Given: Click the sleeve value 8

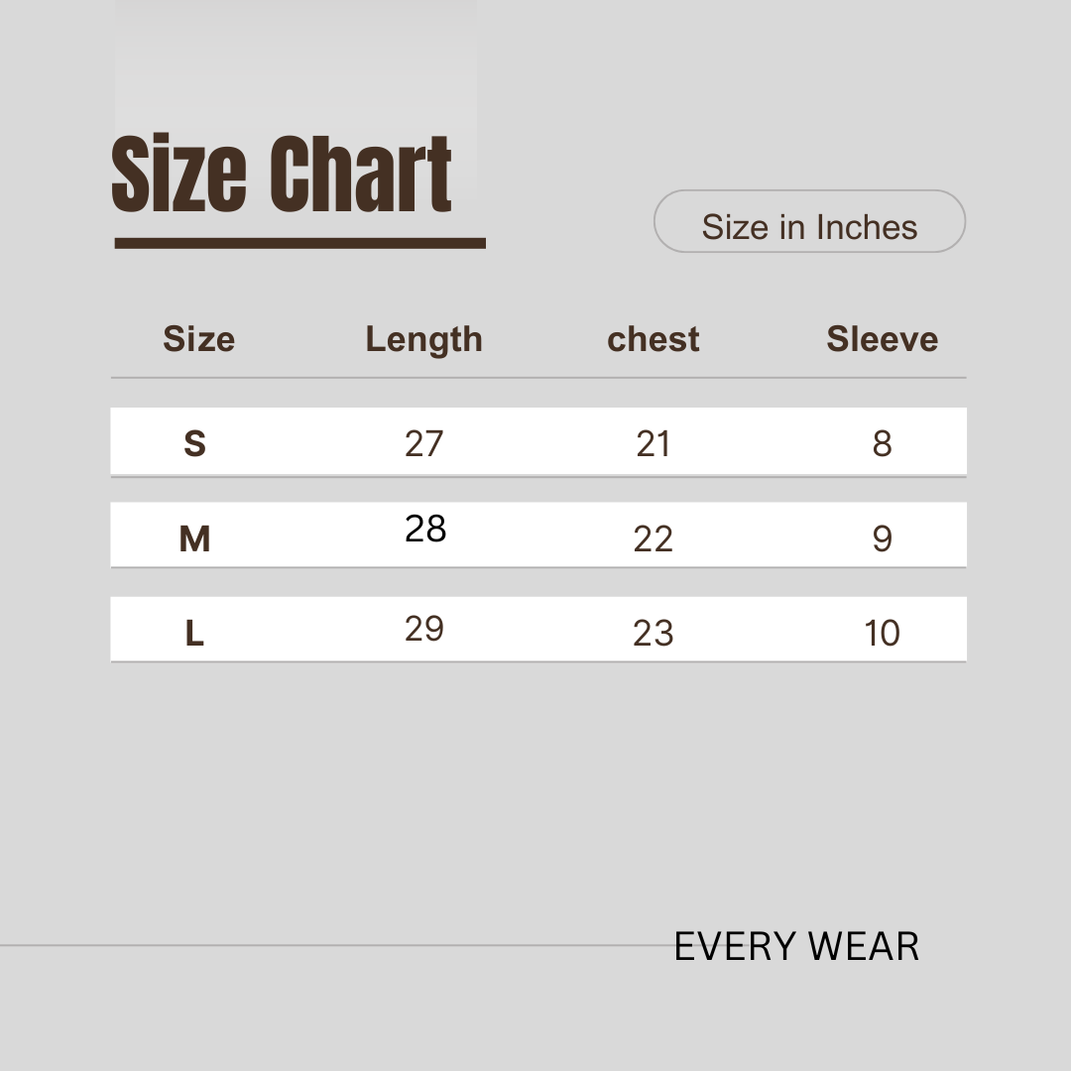Looking at the screenshot, I should tap(882, 443).
